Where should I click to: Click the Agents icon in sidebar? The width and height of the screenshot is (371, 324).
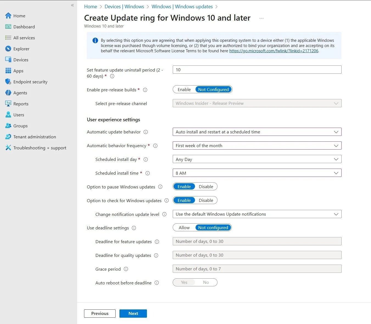8,93
